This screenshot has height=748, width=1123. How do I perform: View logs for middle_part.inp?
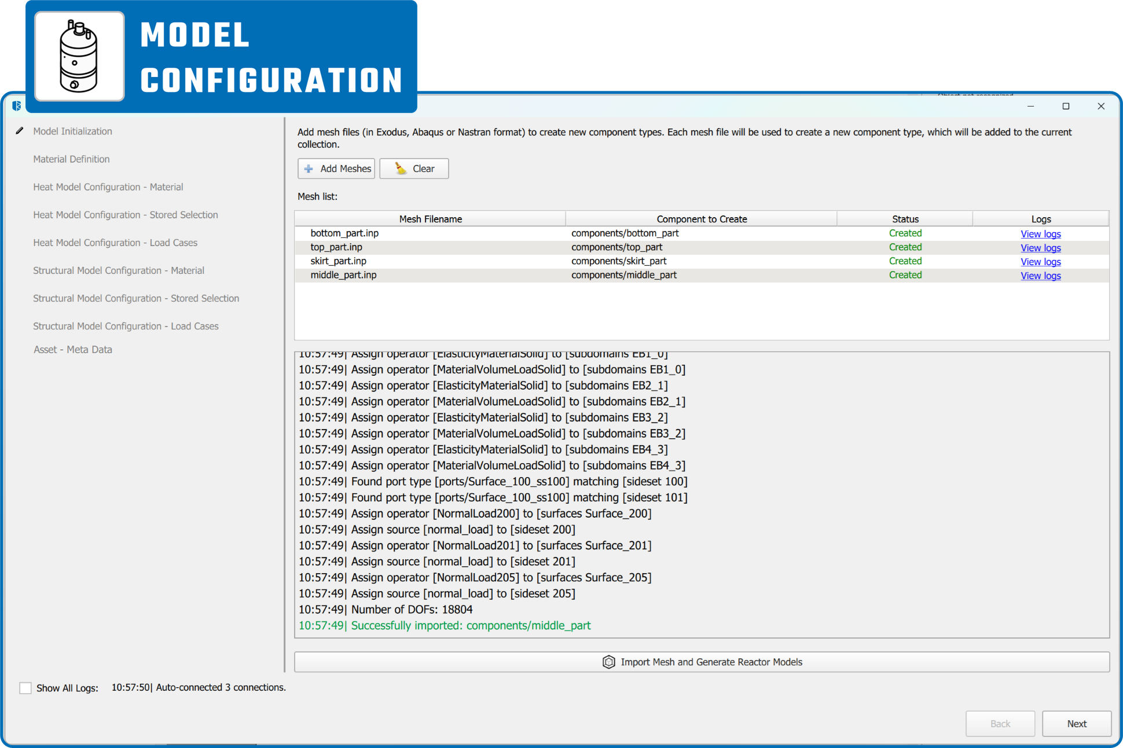point(1040,276)
